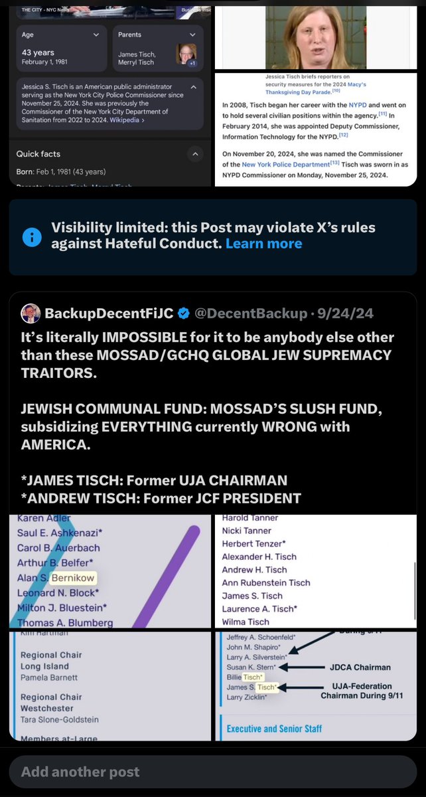Click the Learn more link

[x=263, y=244]
